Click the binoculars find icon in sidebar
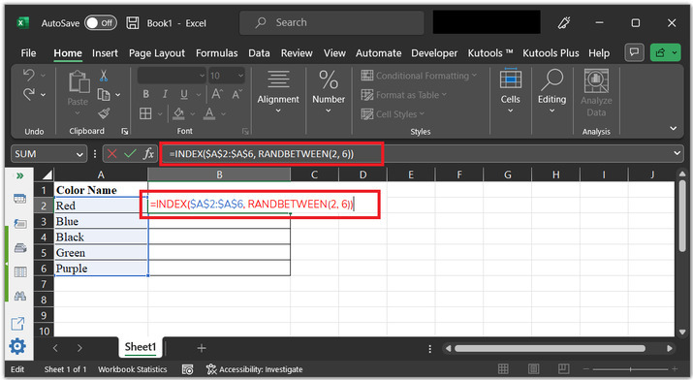This screenshot has width=693, height=380. click(20, 296)
